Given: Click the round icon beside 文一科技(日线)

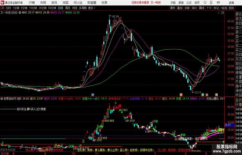Looking at the screenshot, I should 20,13.
